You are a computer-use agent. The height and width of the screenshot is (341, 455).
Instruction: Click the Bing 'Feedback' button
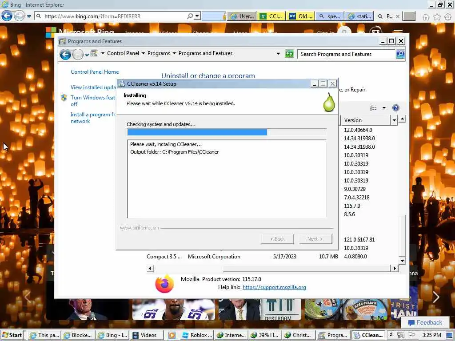click(x=425, y=322)
